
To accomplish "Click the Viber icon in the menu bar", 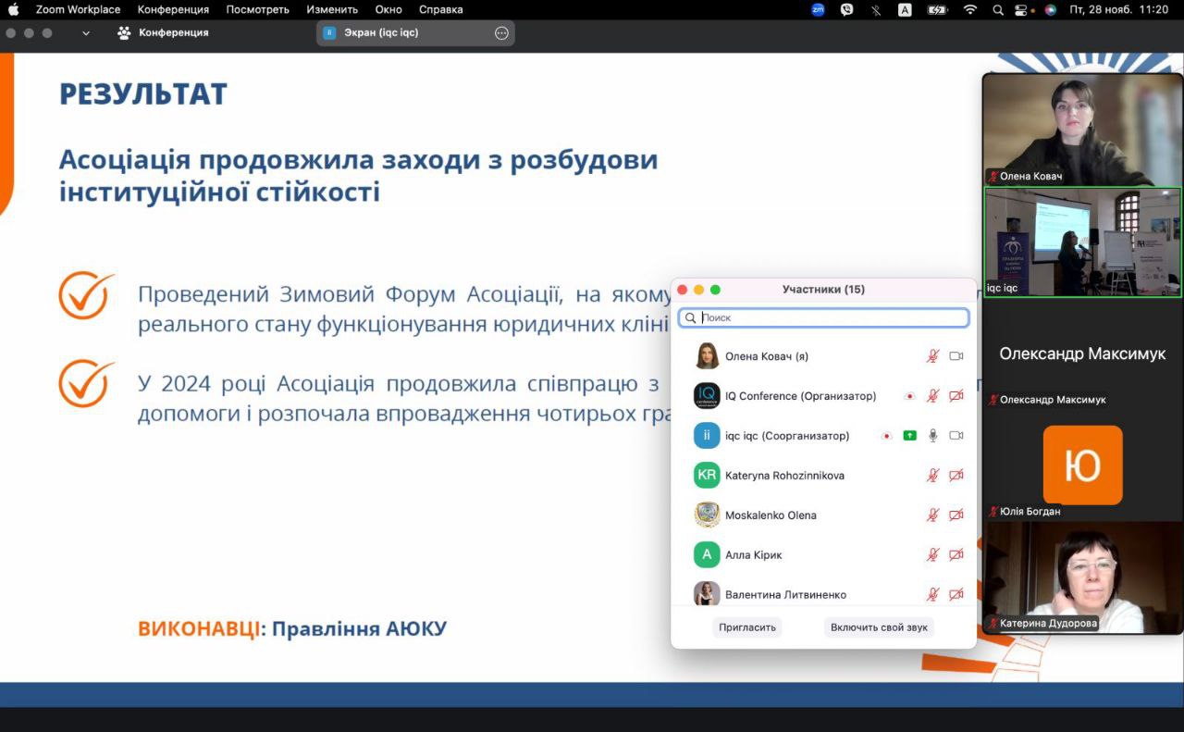I will 846,9.
